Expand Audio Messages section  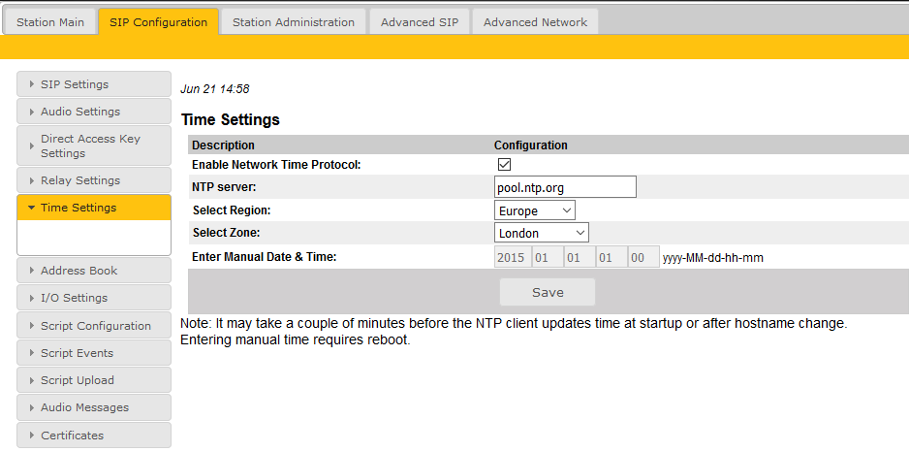(93, 407)
